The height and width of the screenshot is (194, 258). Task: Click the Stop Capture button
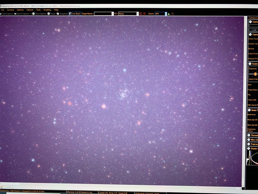(x=39, y=14)
